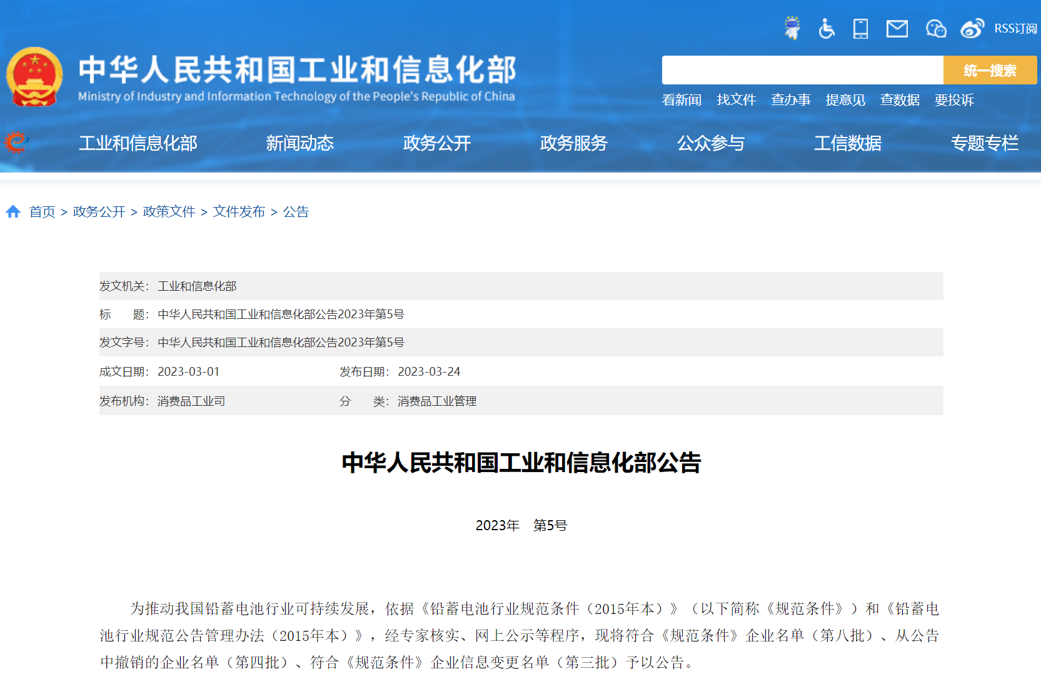Click the 看新闻 quick link
Screen dimensions: 1041x694
coord(682,100)
